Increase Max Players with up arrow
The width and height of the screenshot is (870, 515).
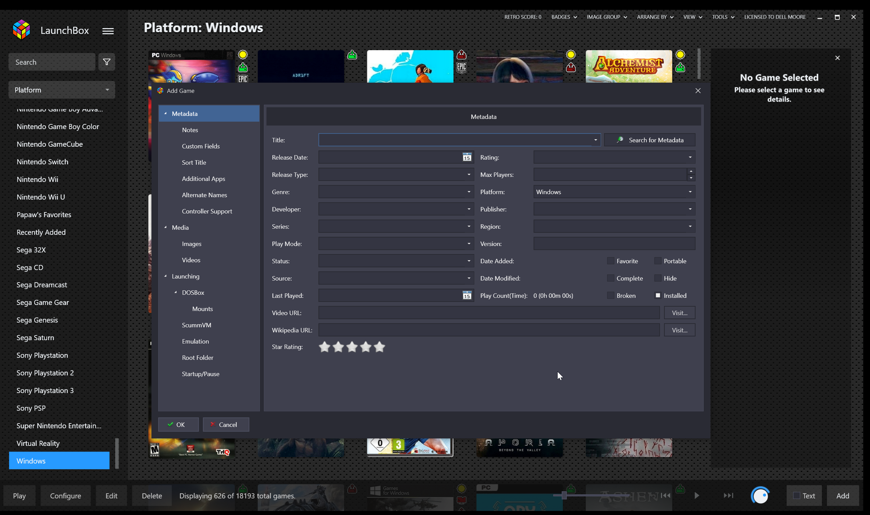tap(691, 171)
